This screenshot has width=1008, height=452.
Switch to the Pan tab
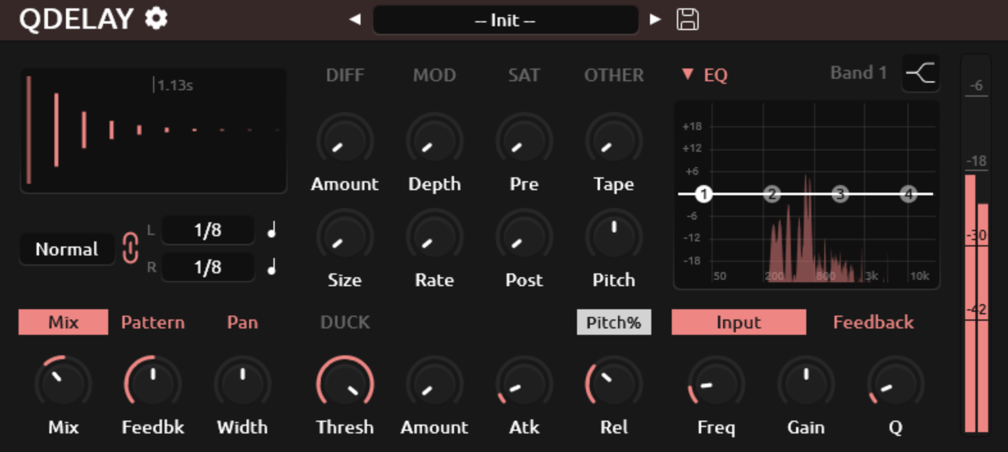point(242,322)
